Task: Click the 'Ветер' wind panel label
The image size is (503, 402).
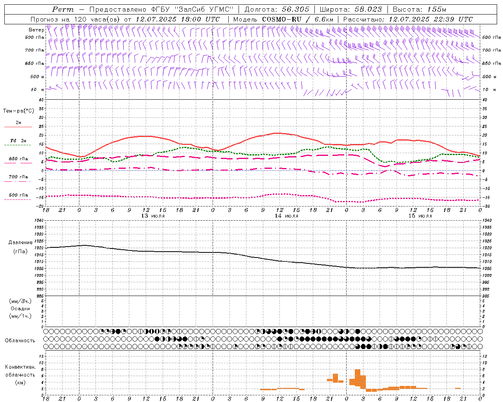Action: pos(36,30)
